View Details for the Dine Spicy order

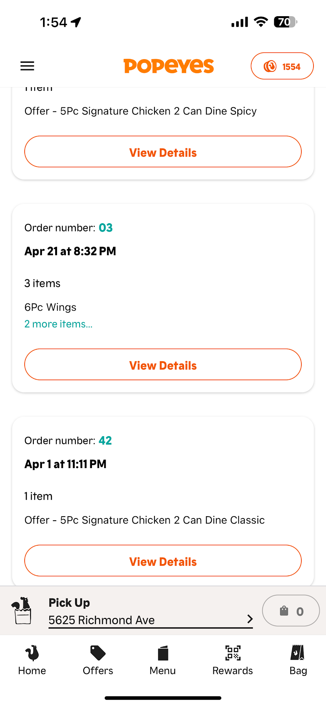point(163,152)
